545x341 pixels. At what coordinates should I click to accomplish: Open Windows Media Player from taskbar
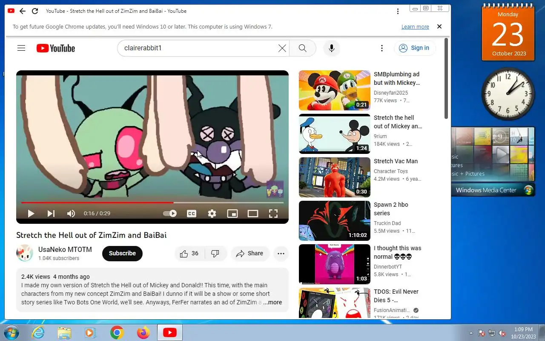click(90, 332)
